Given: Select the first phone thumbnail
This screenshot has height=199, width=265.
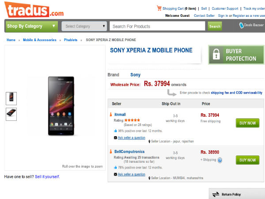Looking at the screenshot, I should pyautogui.click(x=11, y=98).
